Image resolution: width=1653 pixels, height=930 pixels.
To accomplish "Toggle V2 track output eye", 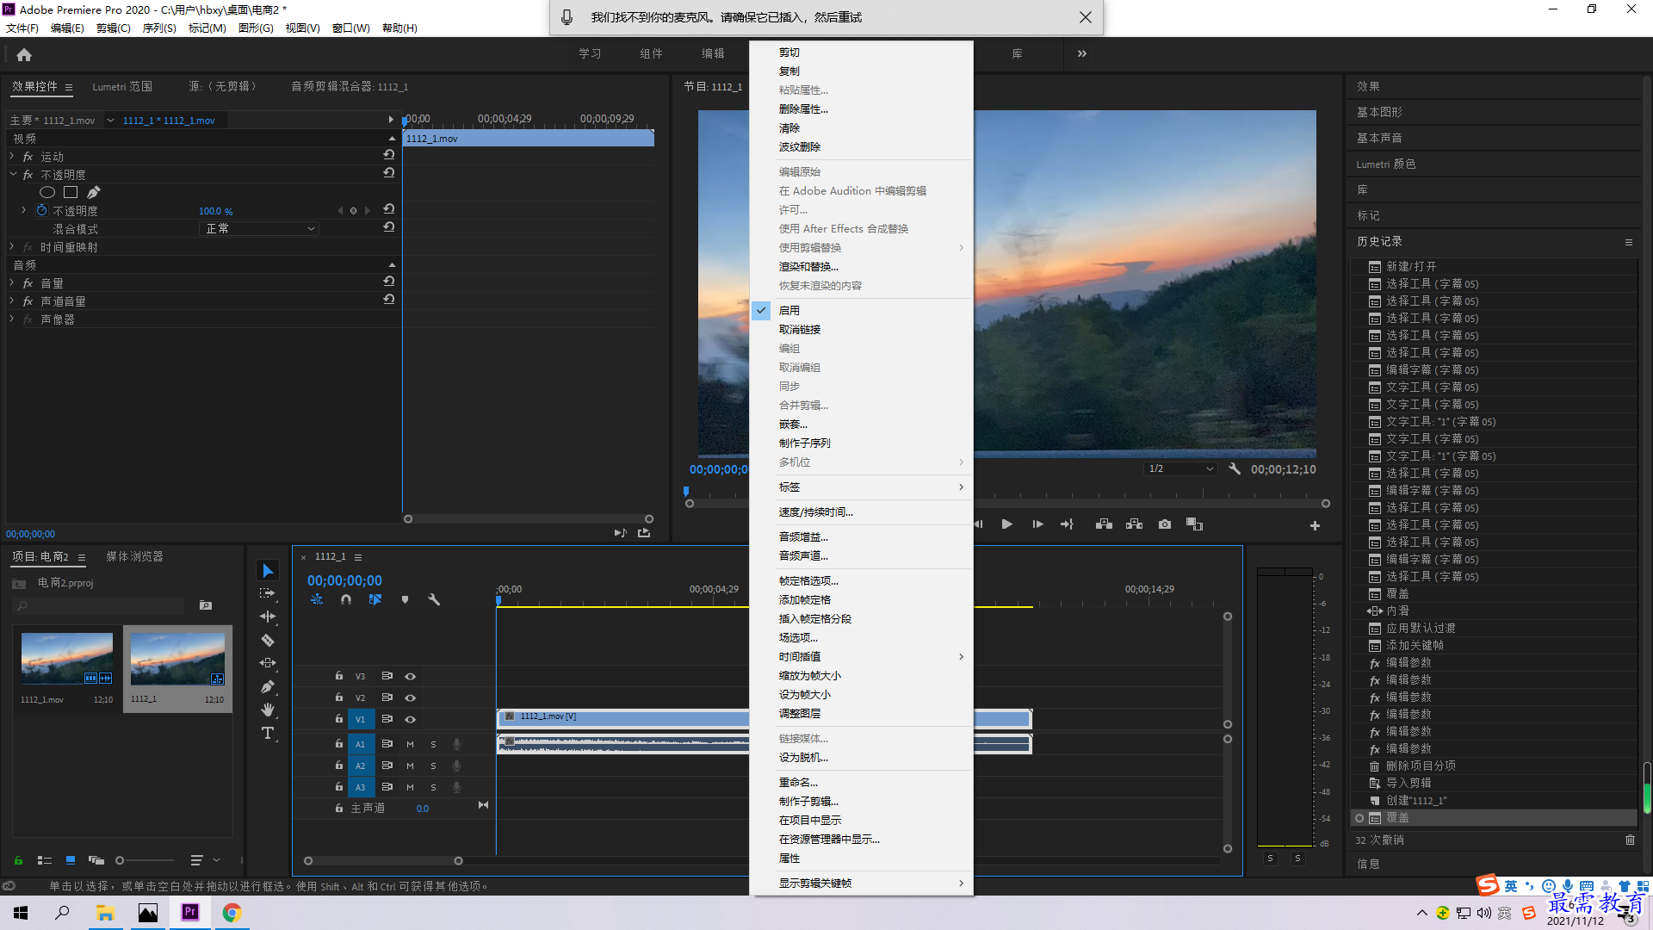I will [x=411, y=697].
